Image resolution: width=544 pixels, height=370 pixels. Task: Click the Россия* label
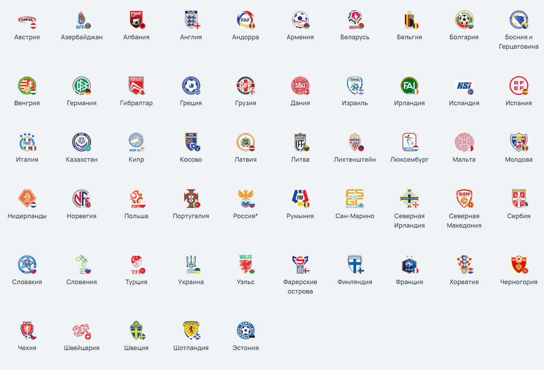click(246, 216)
